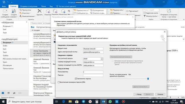Click the ENG language indicator in the tray
Screen dimensions: 185x104
167,101
